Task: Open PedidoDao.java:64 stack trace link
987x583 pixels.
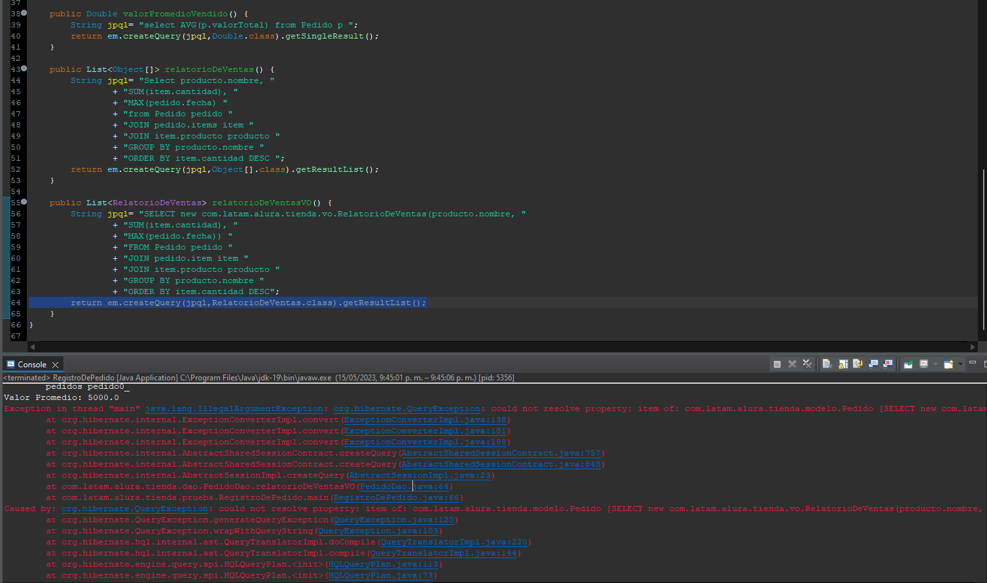Action: pos(404,486)
